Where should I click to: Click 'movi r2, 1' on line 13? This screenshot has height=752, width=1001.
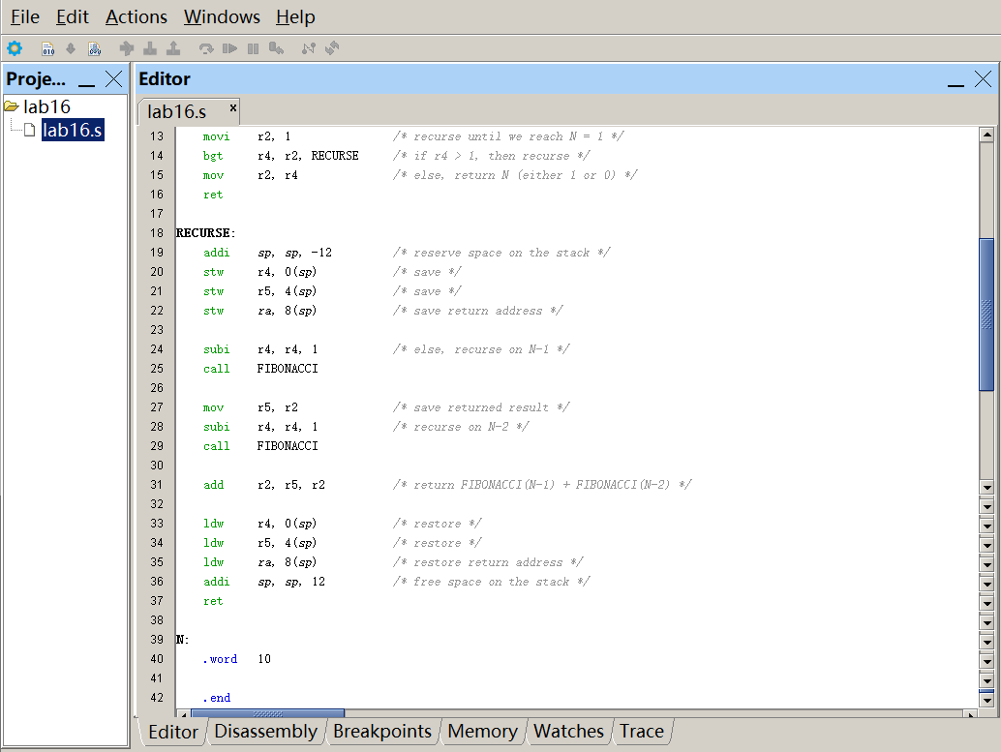(247, 136)
